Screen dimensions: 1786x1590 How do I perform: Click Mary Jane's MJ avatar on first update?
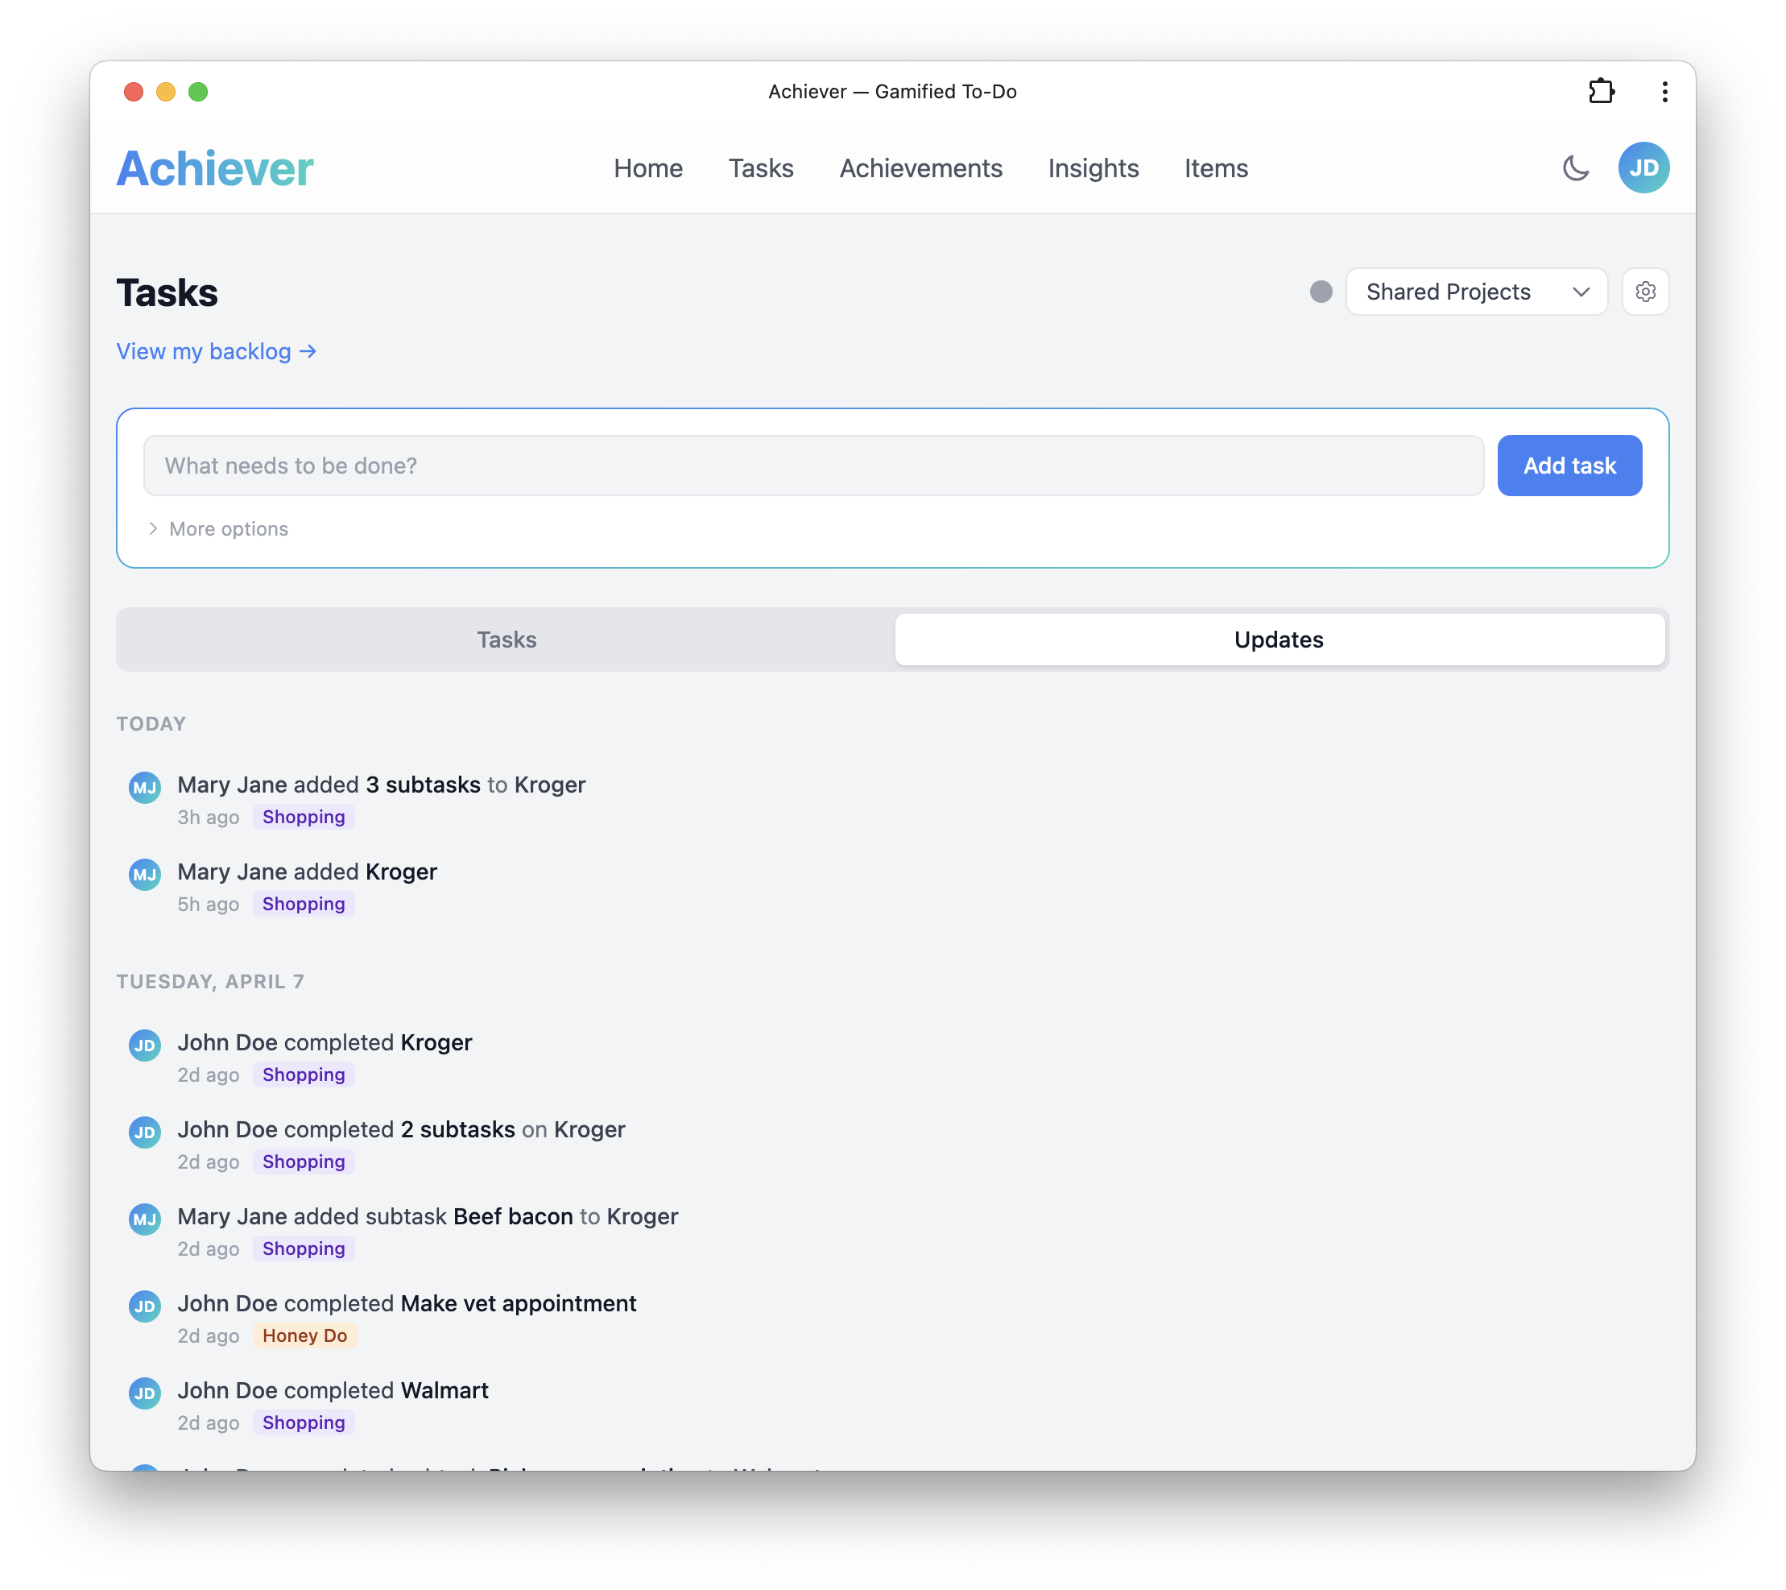point(144,788)
